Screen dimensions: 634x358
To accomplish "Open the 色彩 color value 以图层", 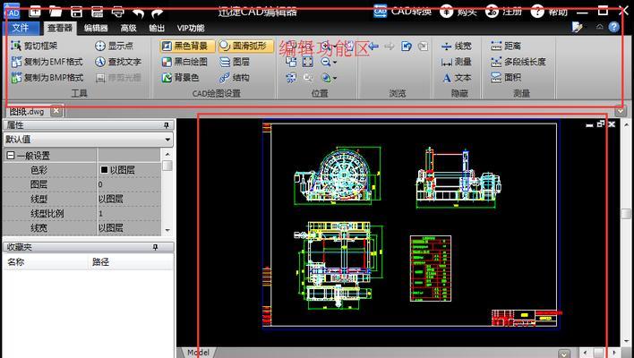I will pos(129,170).
